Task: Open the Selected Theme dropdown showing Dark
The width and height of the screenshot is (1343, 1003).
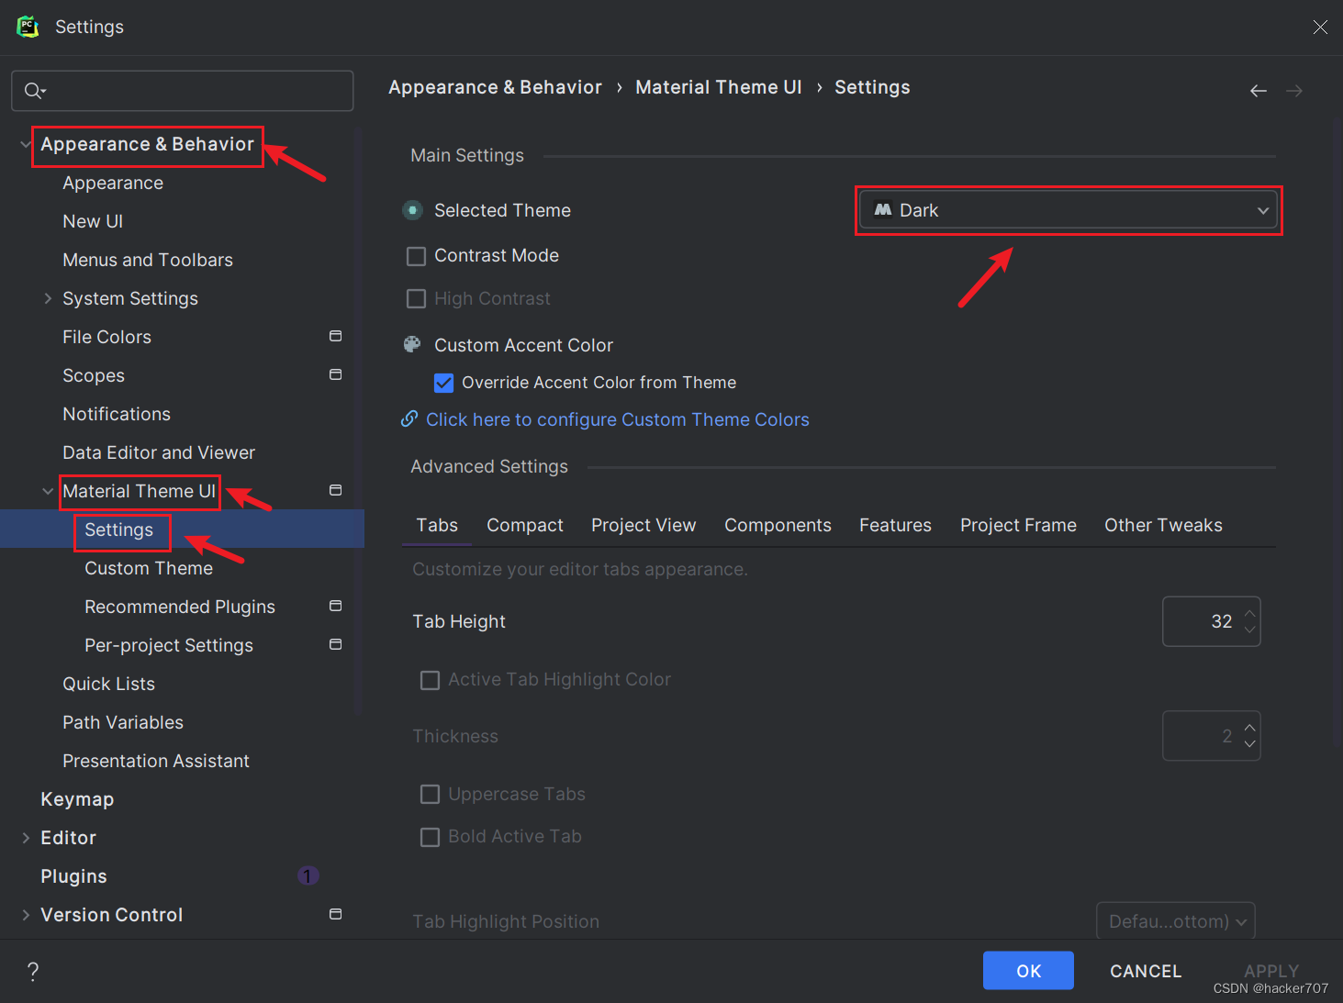Action: click(1069, 210)
